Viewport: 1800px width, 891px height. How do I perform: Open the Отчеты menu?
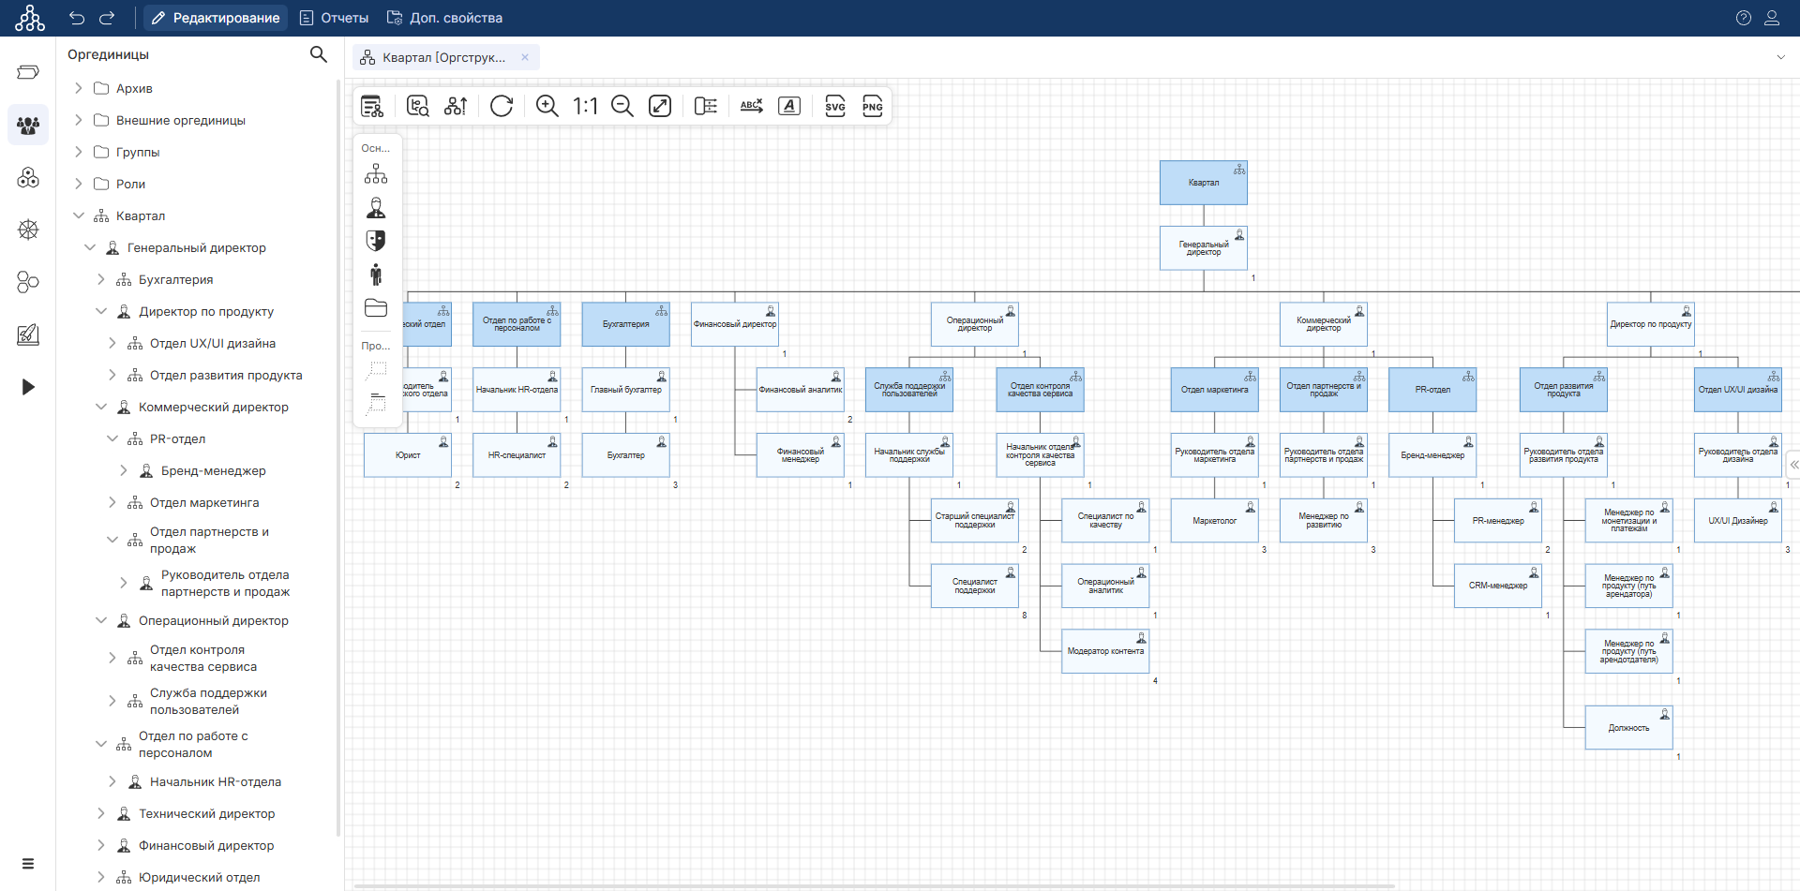334,18
